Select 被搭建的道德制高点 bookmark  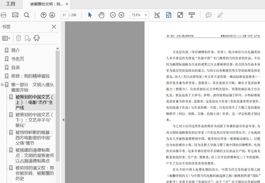(34, 156)
